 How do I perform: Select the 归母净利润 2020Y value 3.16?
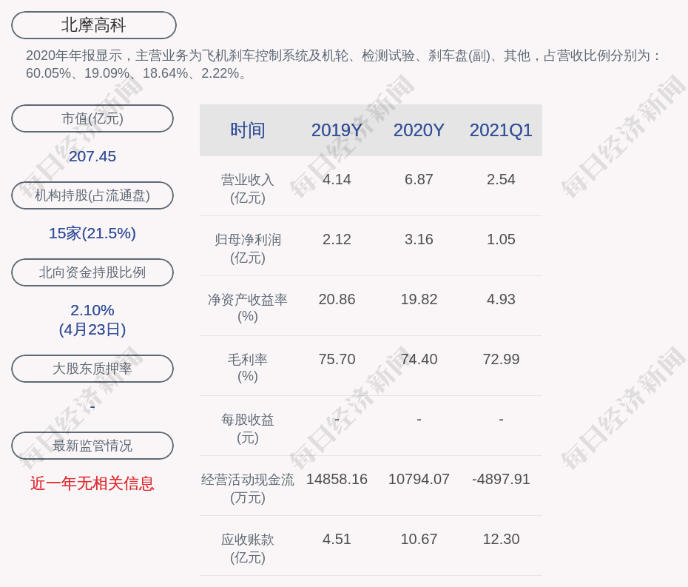[x=419, y=239]
